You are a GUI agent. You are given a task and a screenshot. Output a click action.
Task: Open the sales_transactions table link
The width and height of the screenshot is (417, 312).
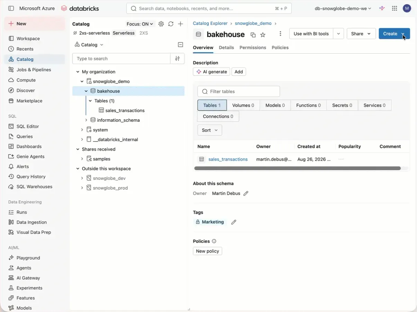pos(228,159)
